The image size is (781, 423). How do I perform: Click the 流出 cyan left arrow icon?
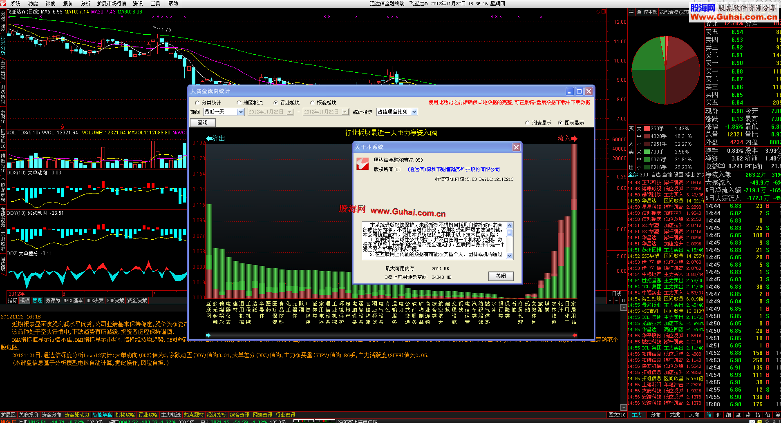click(209, 138)
